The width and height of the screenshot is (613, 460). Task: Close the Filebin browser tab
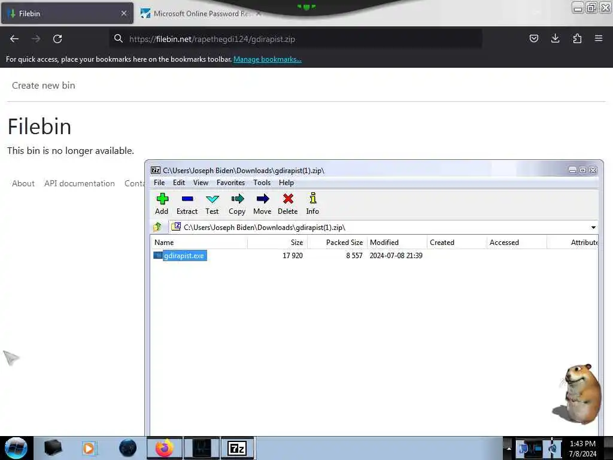point(123,13)
